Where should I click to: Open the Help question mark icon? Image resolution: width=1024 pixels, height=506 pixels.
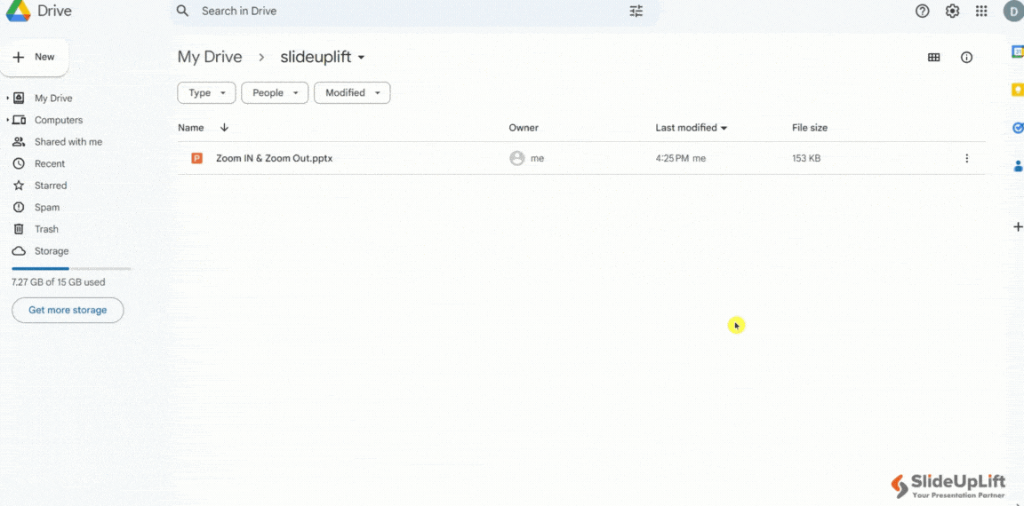coord(922,11)
